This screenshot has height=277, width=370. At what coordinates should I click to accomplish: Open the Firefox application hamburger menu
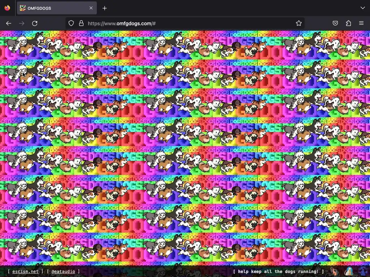[361, 23]
